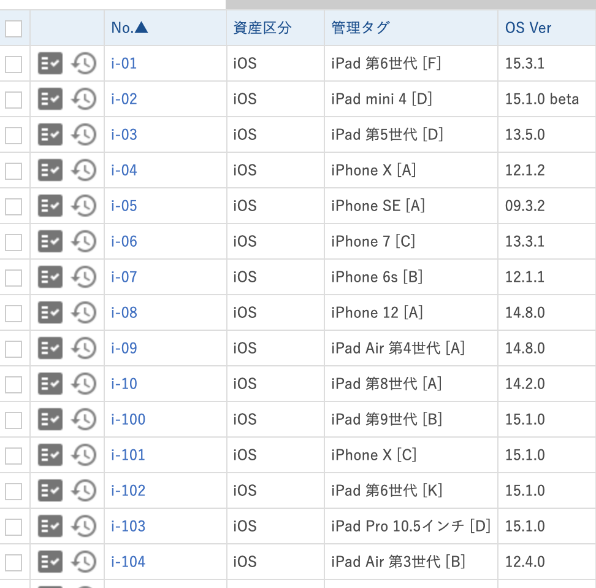This screenshot has height=588, width=596.
Task: Check the checkbox for row i-09
Action: pos(13,349)
